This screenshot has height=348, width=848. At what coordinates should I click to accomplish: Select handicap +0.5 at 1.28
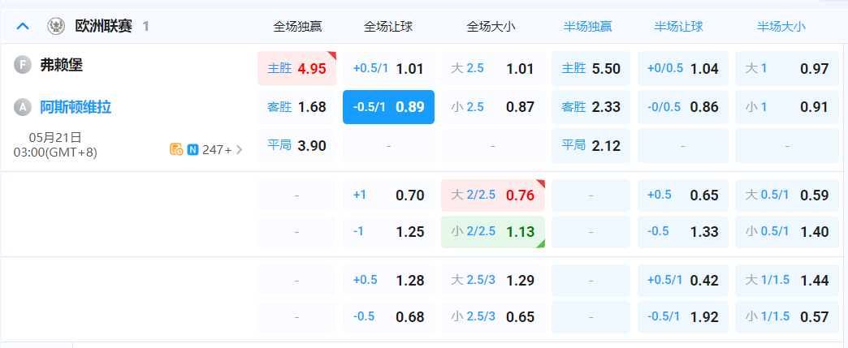coord(389,281)
